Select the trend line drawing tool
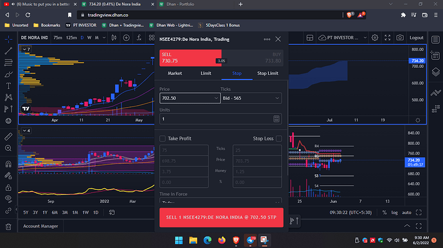The width and height of the screenshot is (443, 248). click(x=8, y=51)
